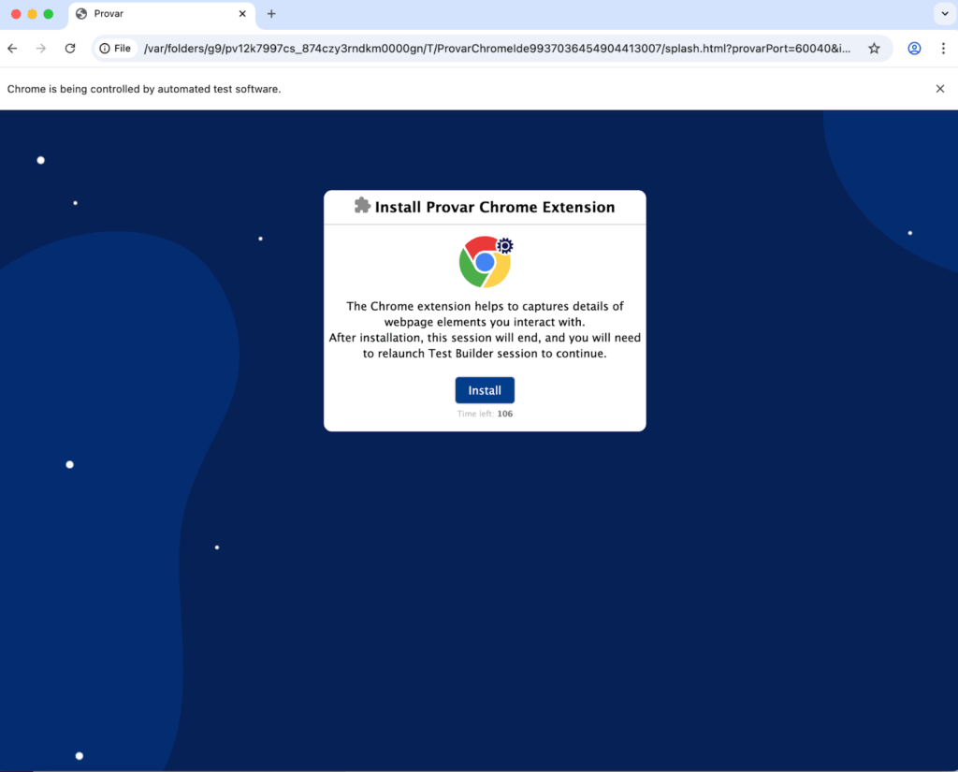Click the globe favicon on Provar tab
This screenshot has width=958, height=772.
point(81,13)
